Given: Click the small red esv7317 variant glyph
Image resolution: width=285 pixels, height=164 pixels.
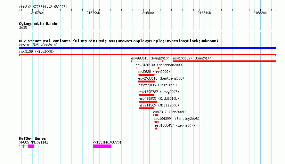Looking at the screenshot, I should click(x=156, y=115).
